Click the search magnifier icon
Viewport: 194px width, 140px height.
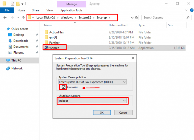(x=188, y=18)
